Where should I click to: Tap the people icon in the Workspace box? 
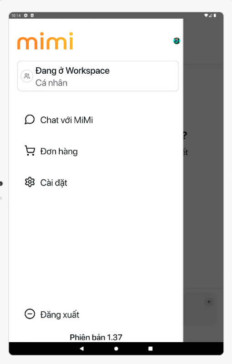point(27,76)
